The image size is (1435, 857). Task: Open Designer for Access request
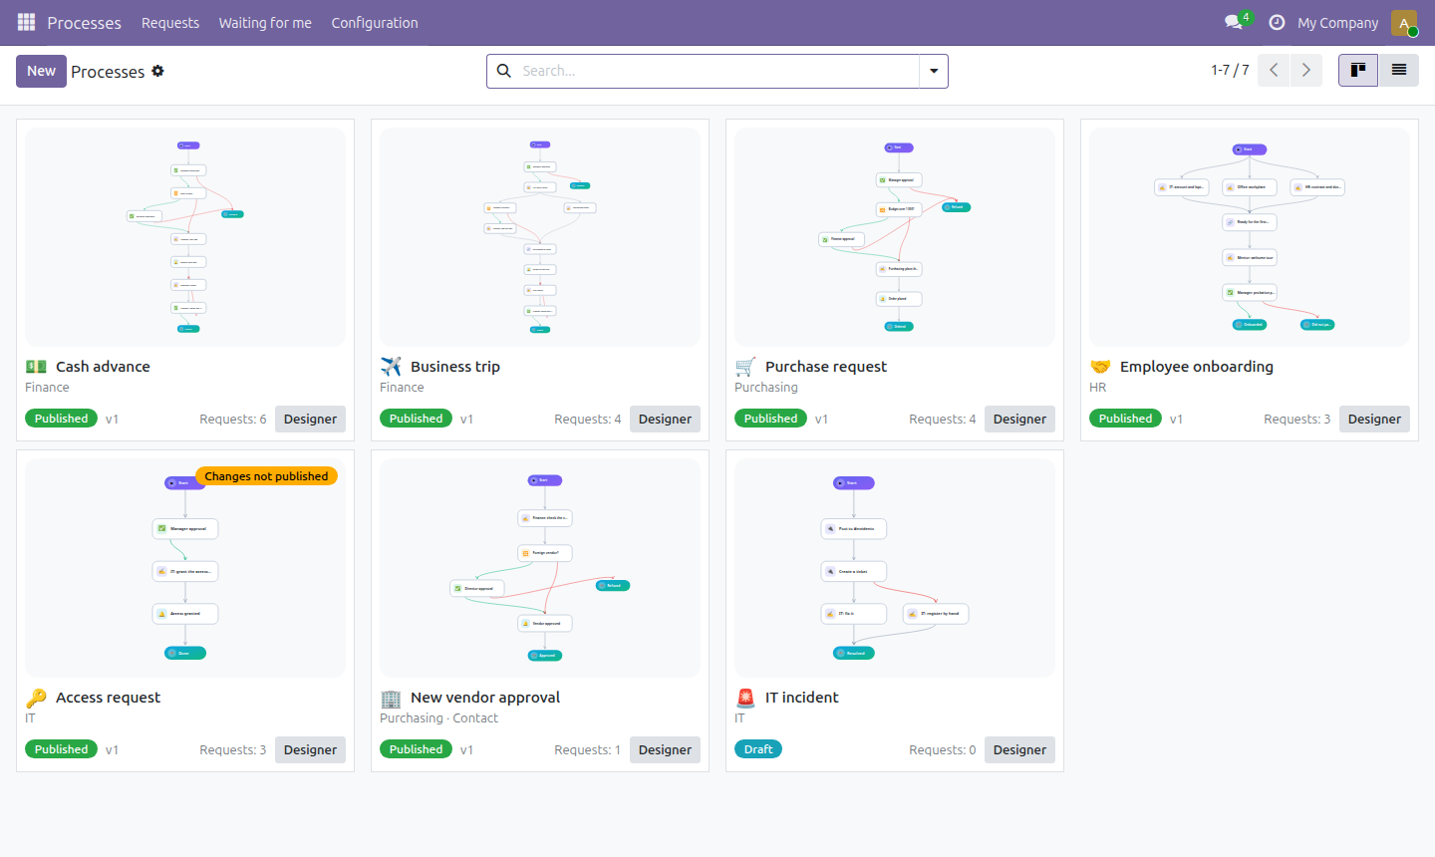coord(310,749)
